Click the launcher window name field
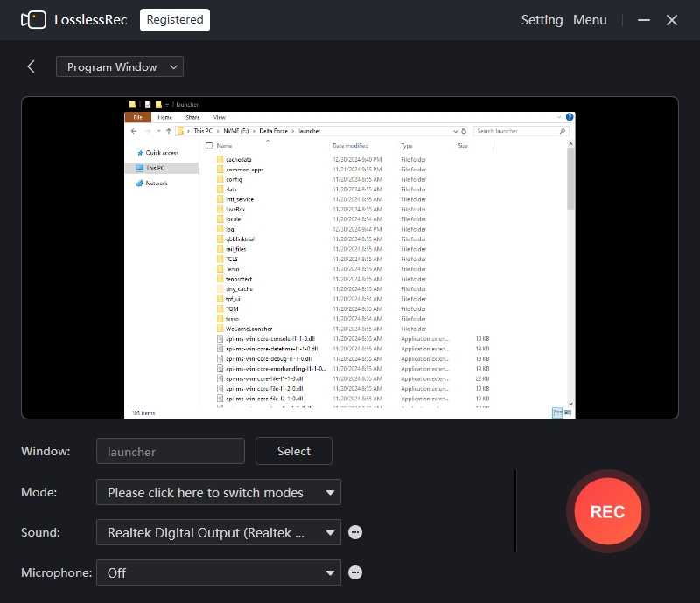Viewport: 700px width, 603px height. coord(171,451)
